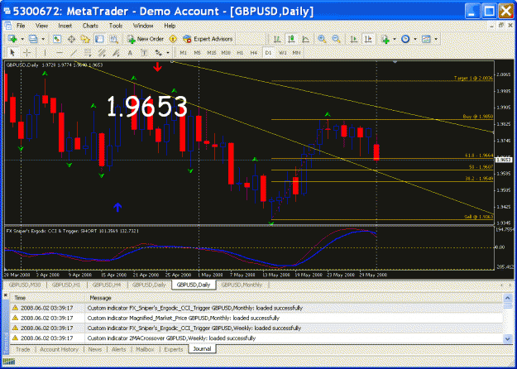517x369 pixels.
Task: Switch chart to Candlesticks mode
Action: [291, 39]
